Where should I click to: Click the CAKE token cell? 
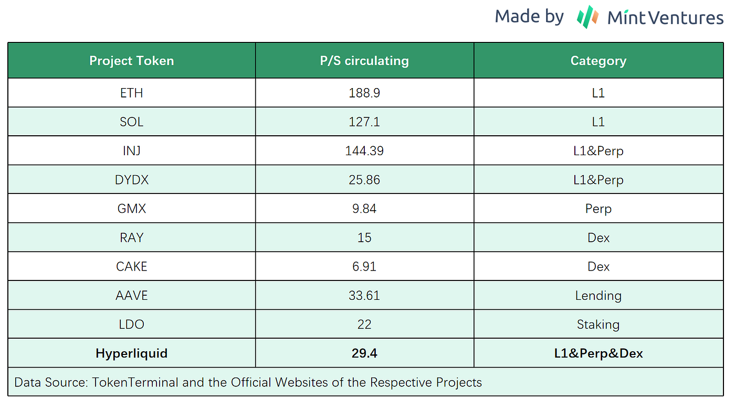pos(132,266)
